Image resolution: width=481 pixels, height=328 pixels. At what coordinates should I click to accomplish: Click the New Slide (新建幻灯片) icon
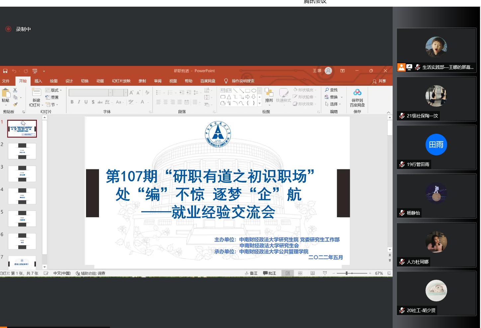click(36, 92)
